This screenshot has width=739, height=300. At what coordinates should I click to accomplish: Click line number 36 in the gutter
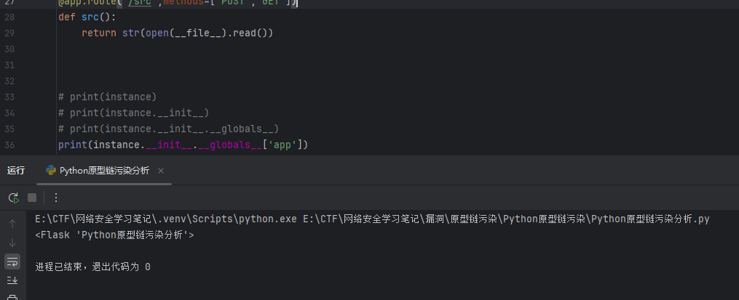tap(30, 145)
